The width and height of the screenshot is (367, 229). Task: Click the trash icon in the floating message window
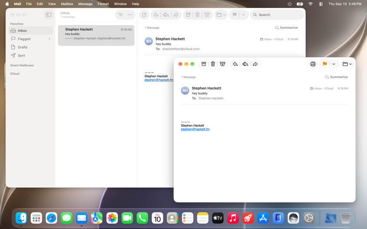pyautogui.click(x=213, y=64)
